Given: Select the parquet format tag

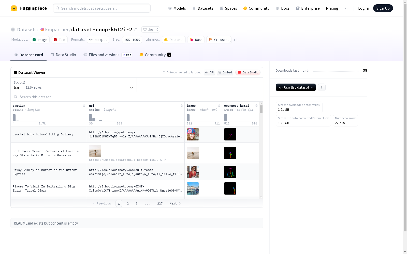Looking at the screenshot, I should (98, 40).
